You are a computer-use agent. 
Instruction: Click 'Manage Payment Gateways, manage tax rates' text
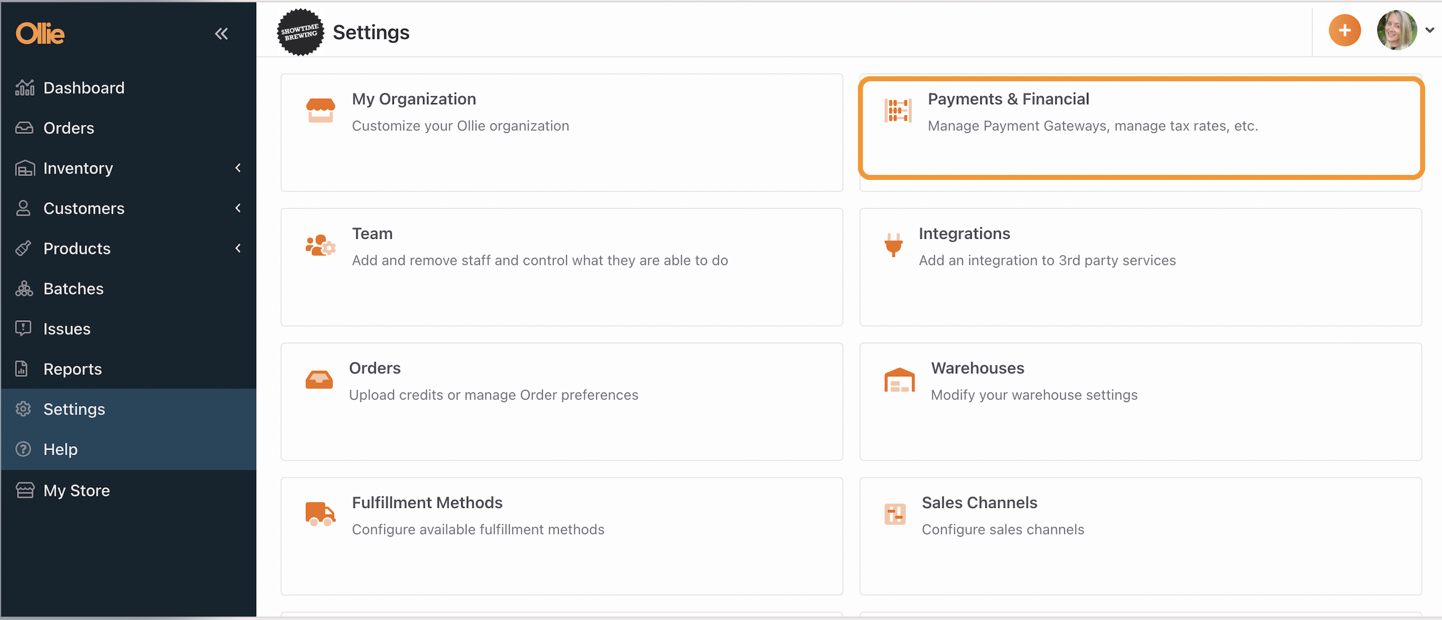[1093, 126]
